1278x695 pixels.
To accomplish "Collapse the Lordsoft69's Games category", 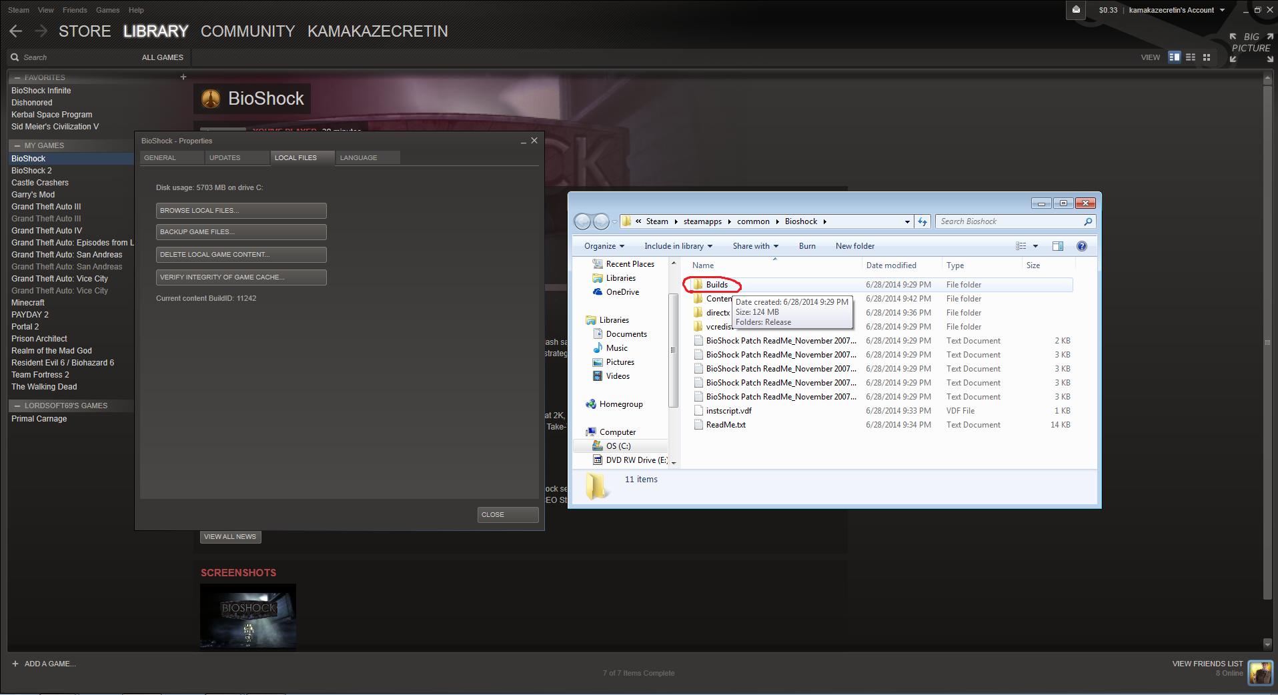I will coord(17,406).
